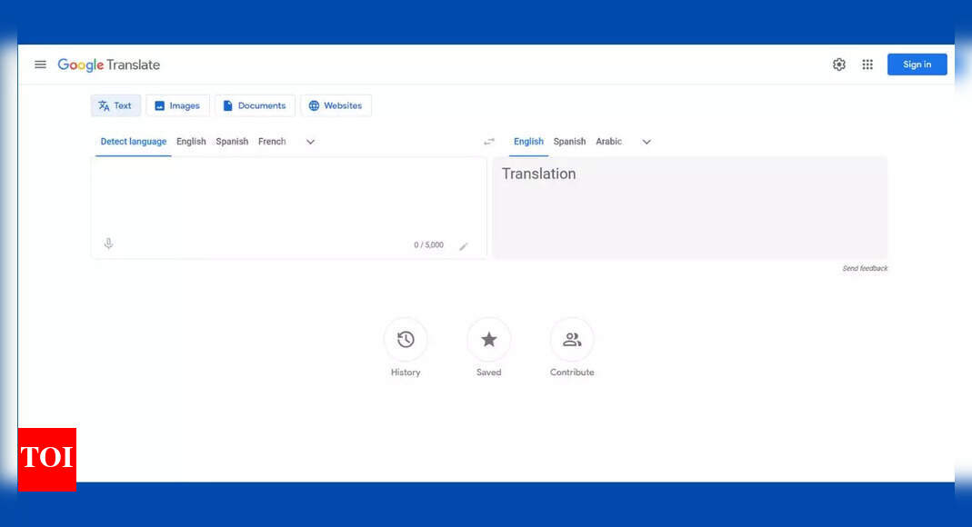
Task: Open the Google apps grid
Action: (x=867, y=65)
